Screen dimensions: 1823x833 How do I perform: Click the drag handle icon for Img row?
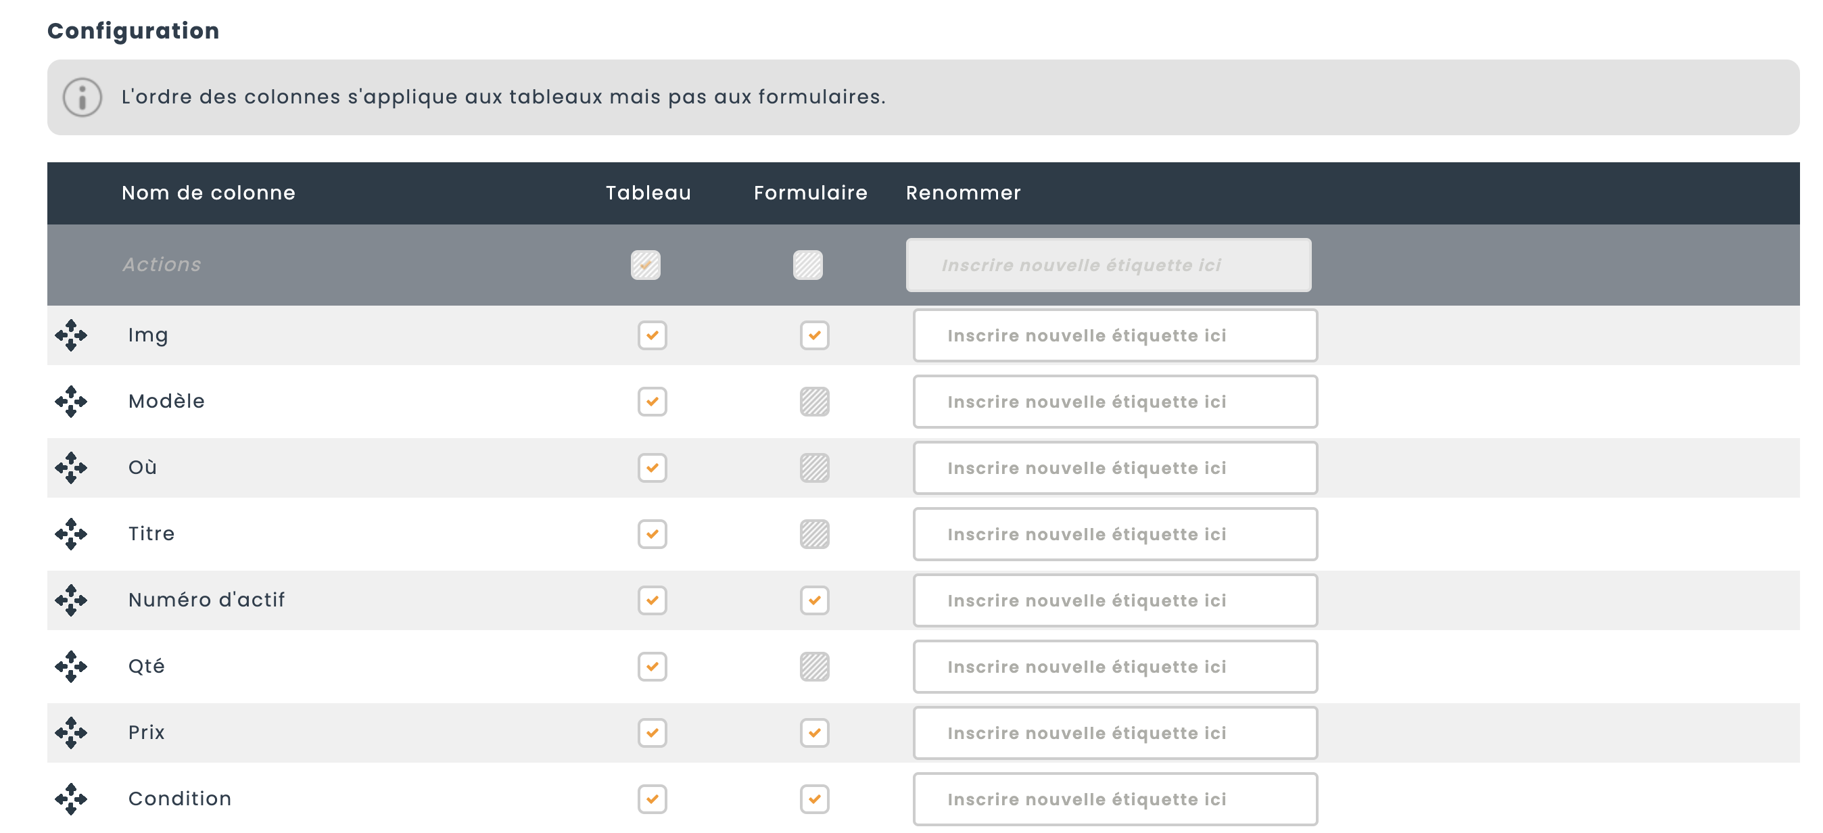point(71,335)
